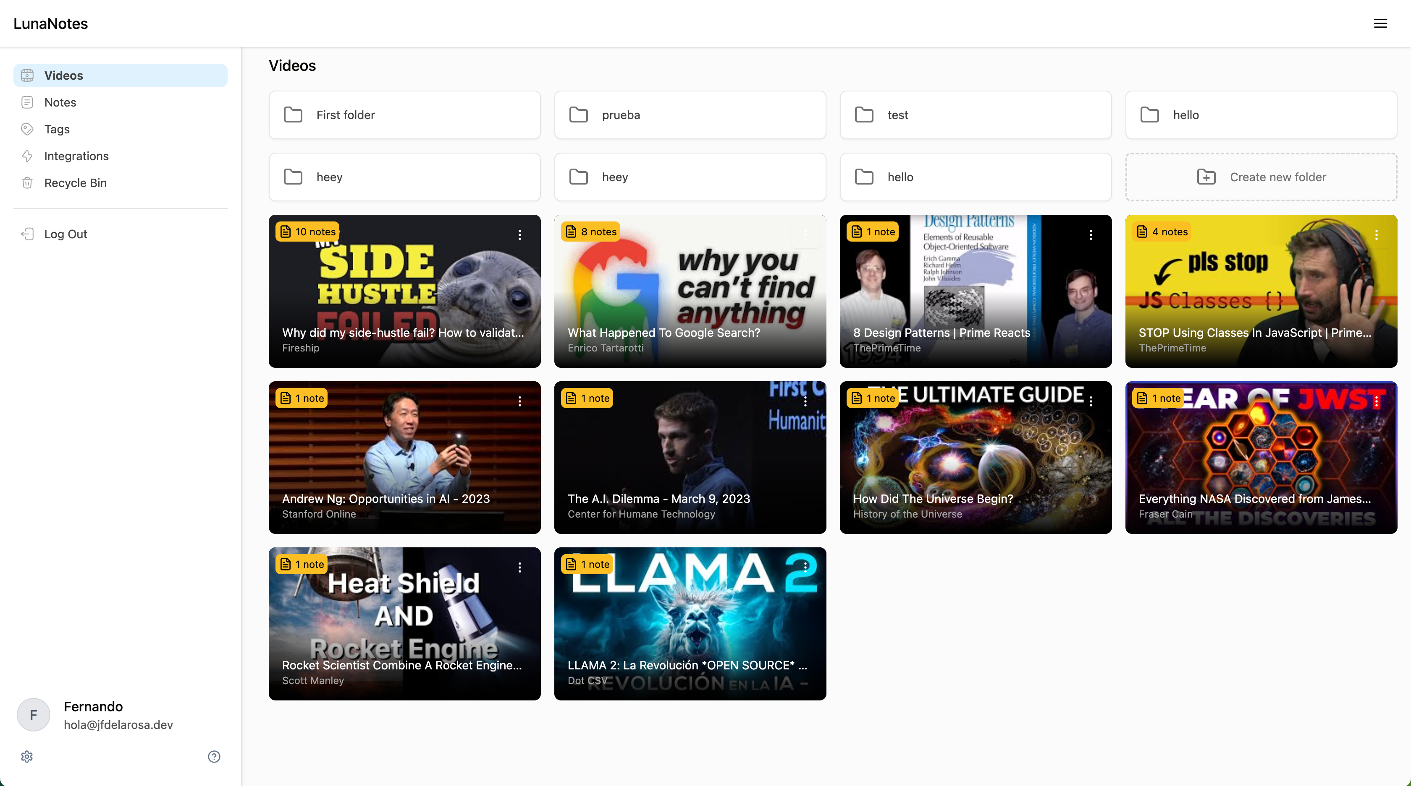The height and width of the screenshot is (786, 1411).
Task: Click the 1 note badge on A.I. Dilemma video
Action: 587,398
